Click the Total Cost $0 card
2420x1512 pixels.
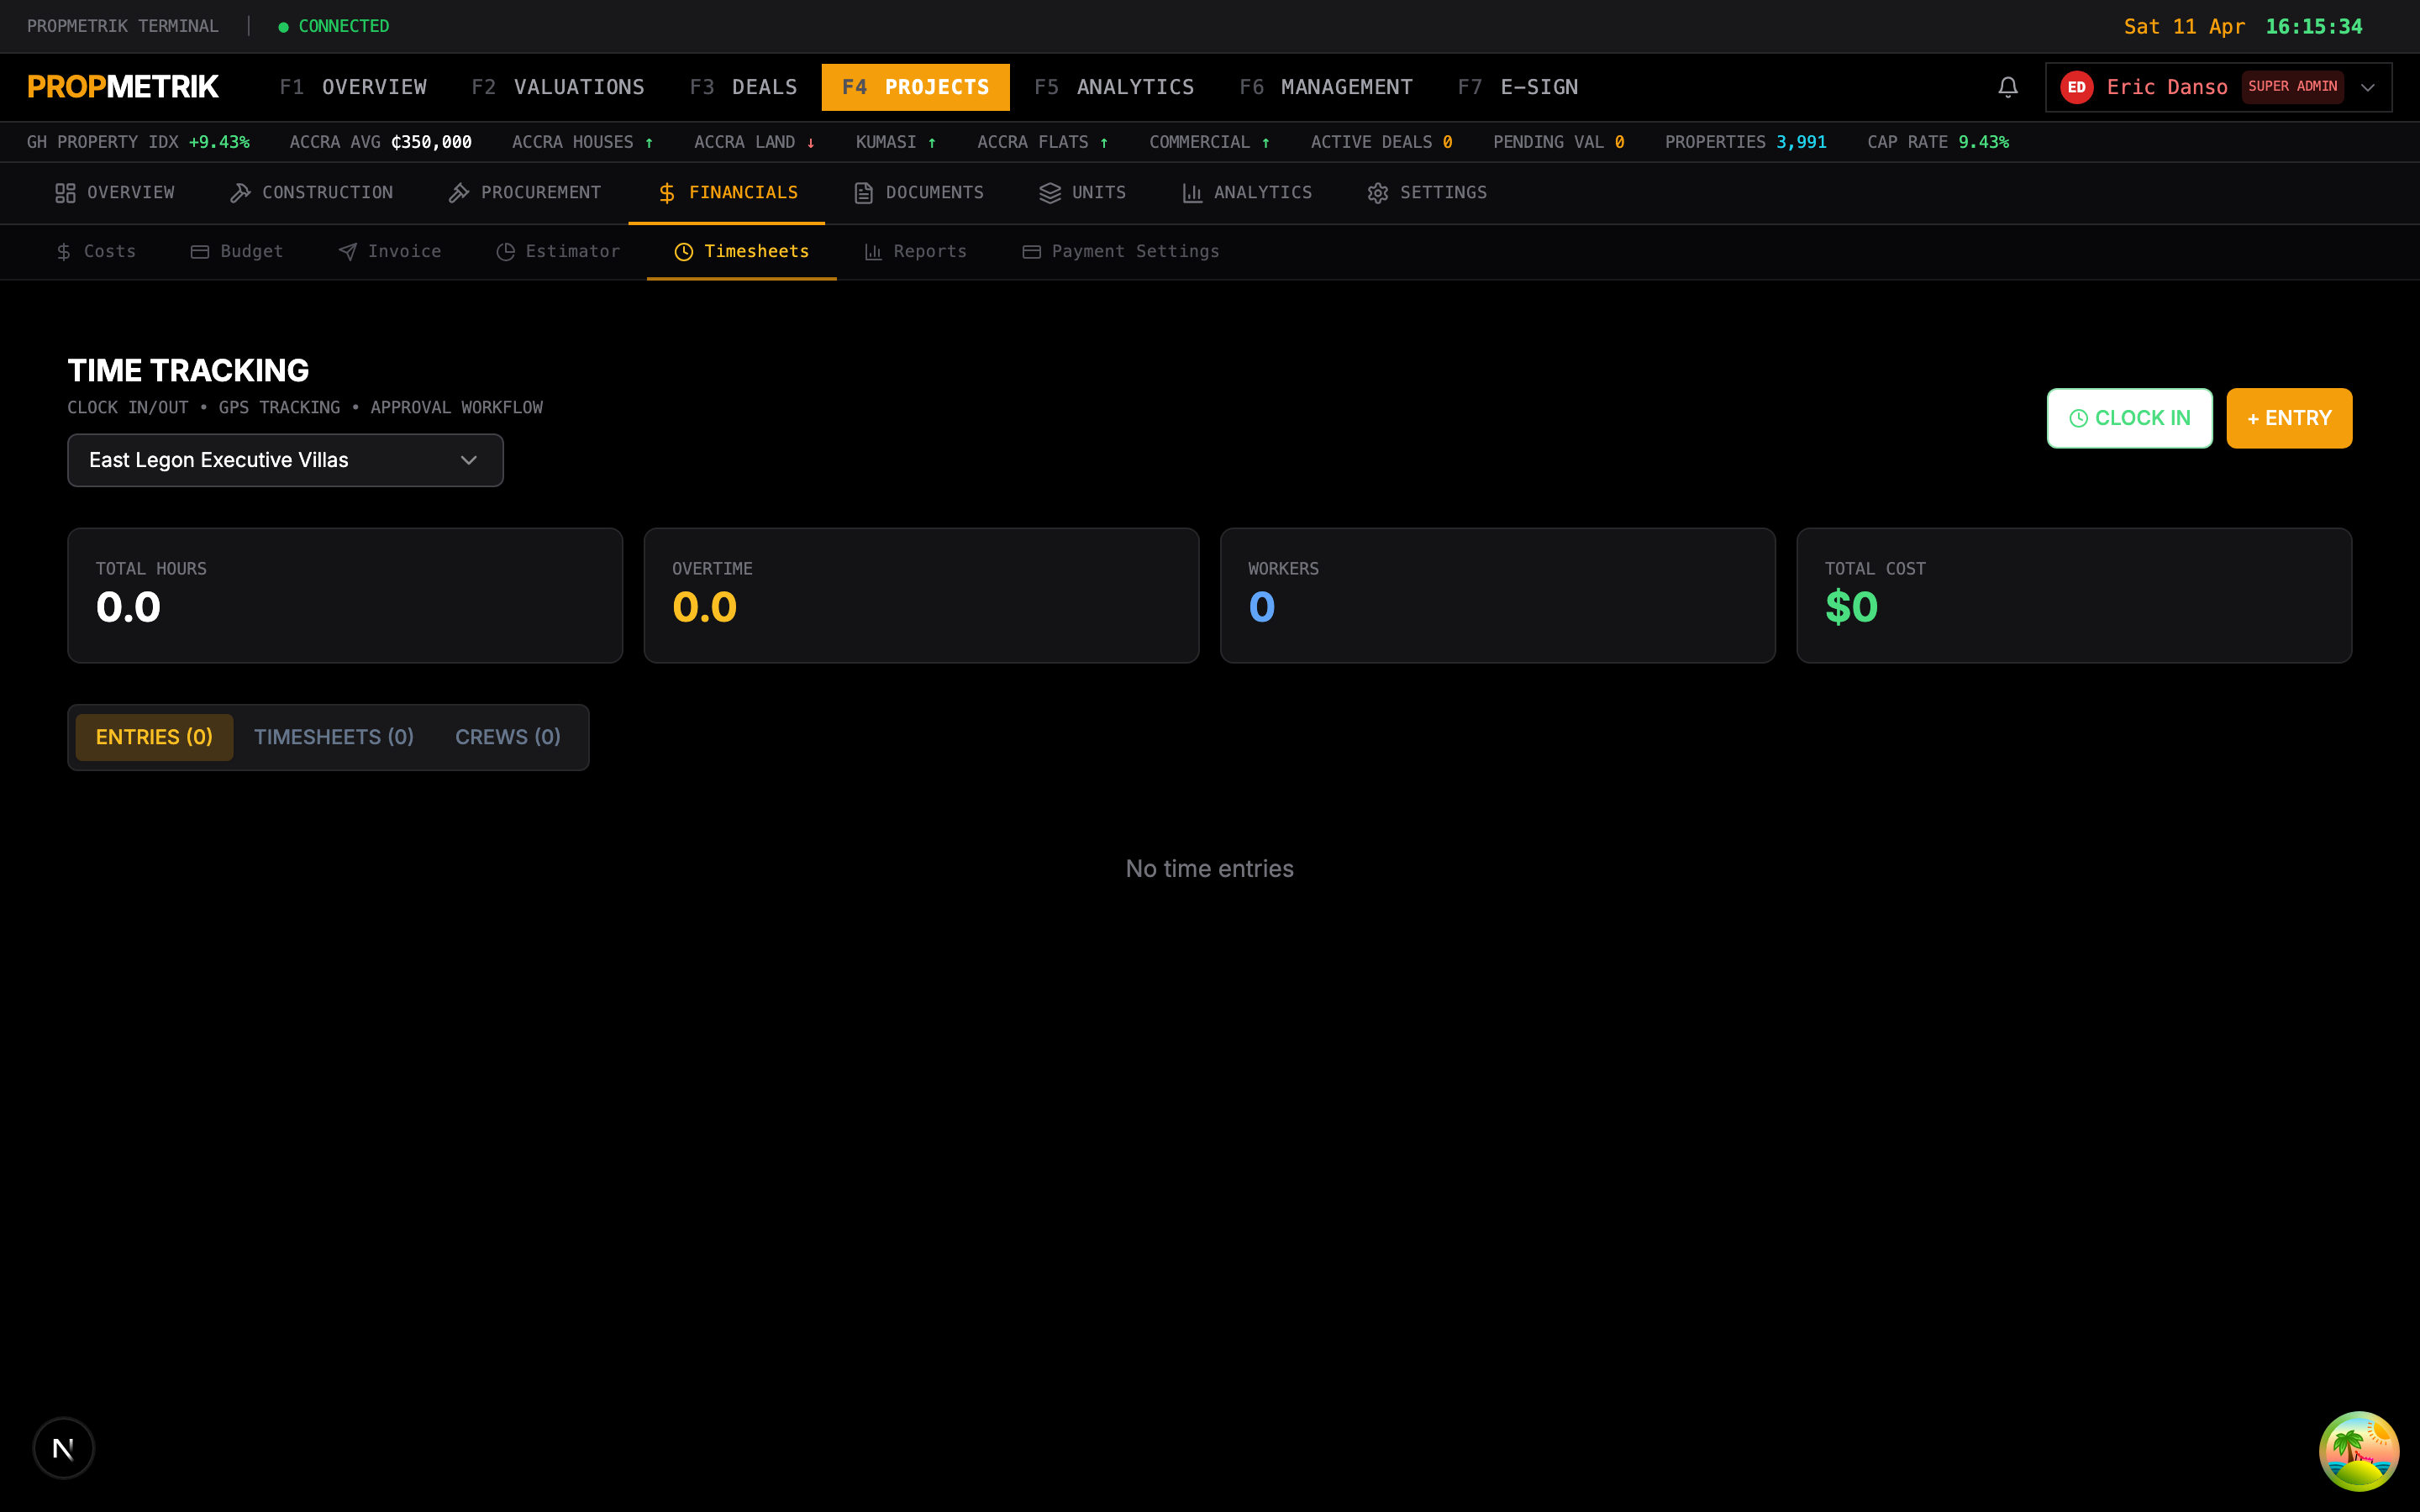[2074, 596]
